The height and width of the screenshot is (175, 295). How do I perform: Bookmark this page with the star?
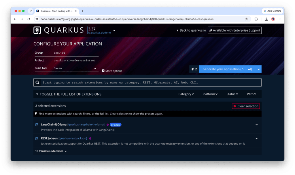247,19
